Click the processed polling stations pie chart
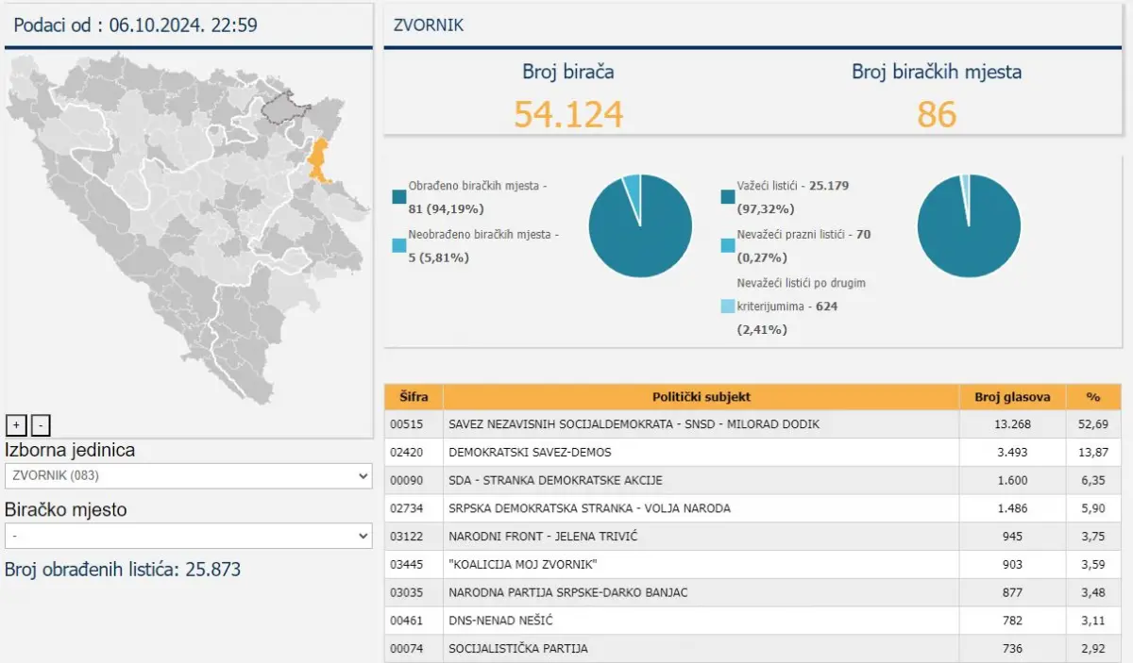Image resolution: width=1133 pixels, height=663 pixels. click(x=640, y=225)
